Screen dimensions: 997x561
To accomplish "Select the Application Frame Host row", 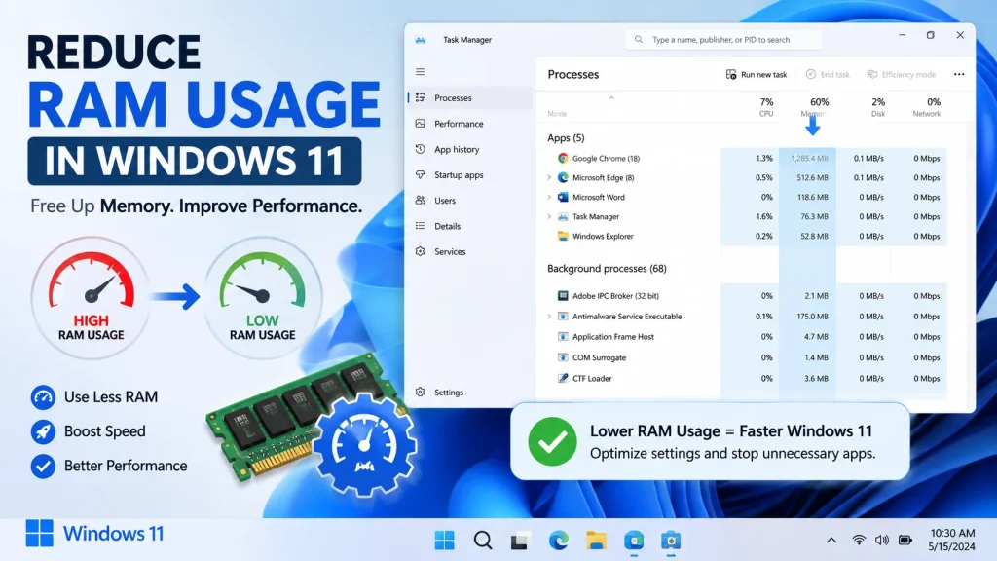I will point(747,336).
